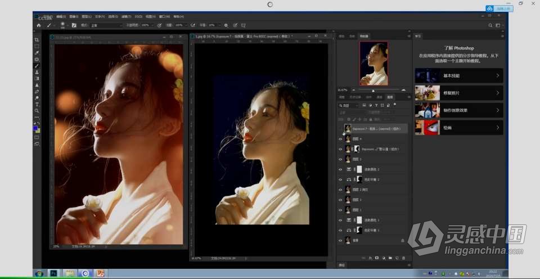540x279 pixels.
Task: Switch to the 历史记录 panel tab
Action: (355, 97)
